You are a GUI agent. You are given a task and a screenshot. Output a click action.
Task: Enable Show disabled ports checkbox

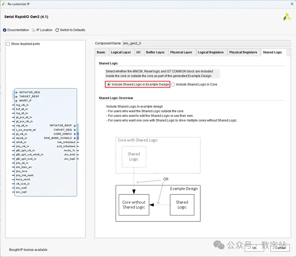pos(8,44)
